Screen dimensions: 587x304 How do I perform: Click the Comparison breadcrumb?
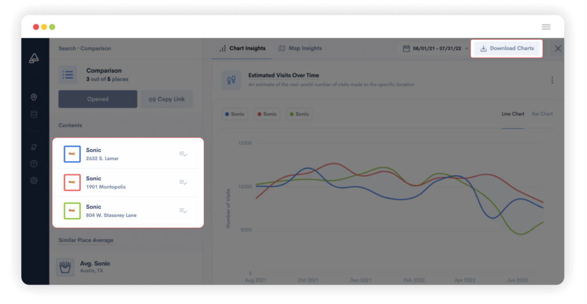96,48
